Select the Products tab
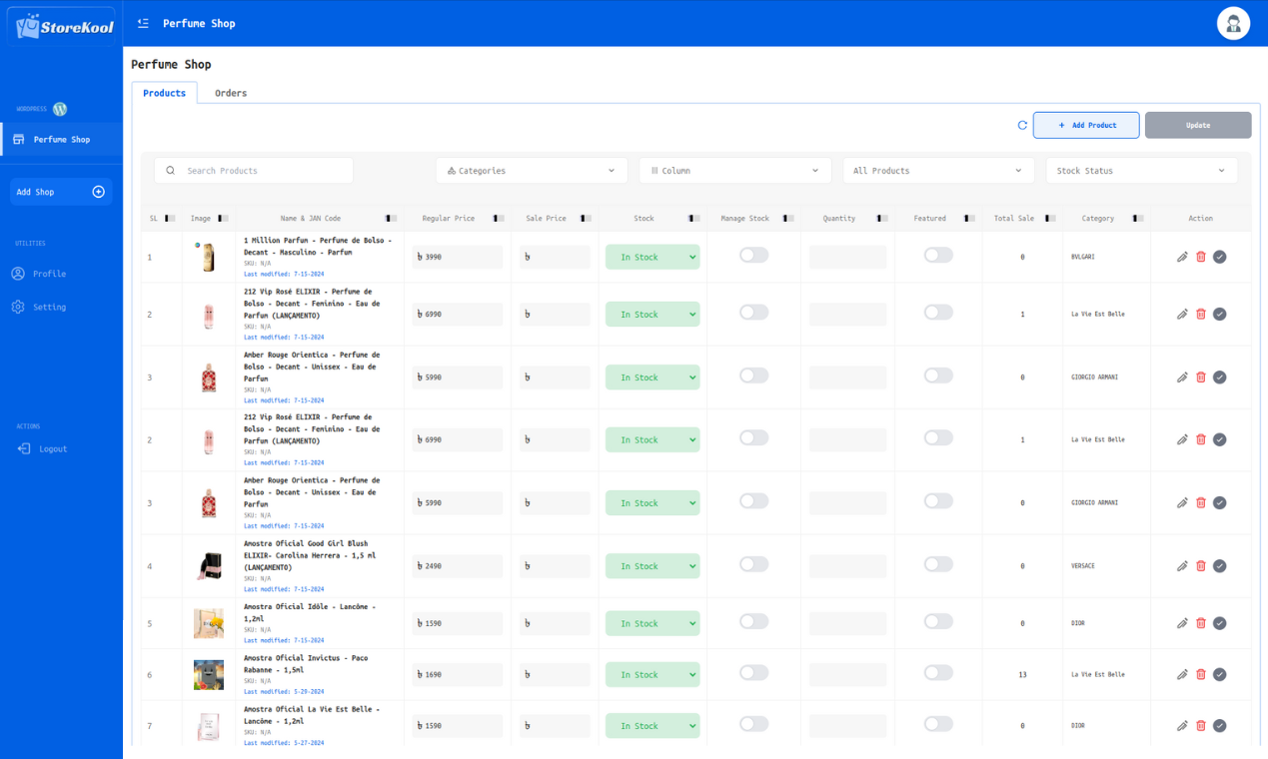Image resolution: width=1268 pixels, height=759 pixels. pos(164,93)
